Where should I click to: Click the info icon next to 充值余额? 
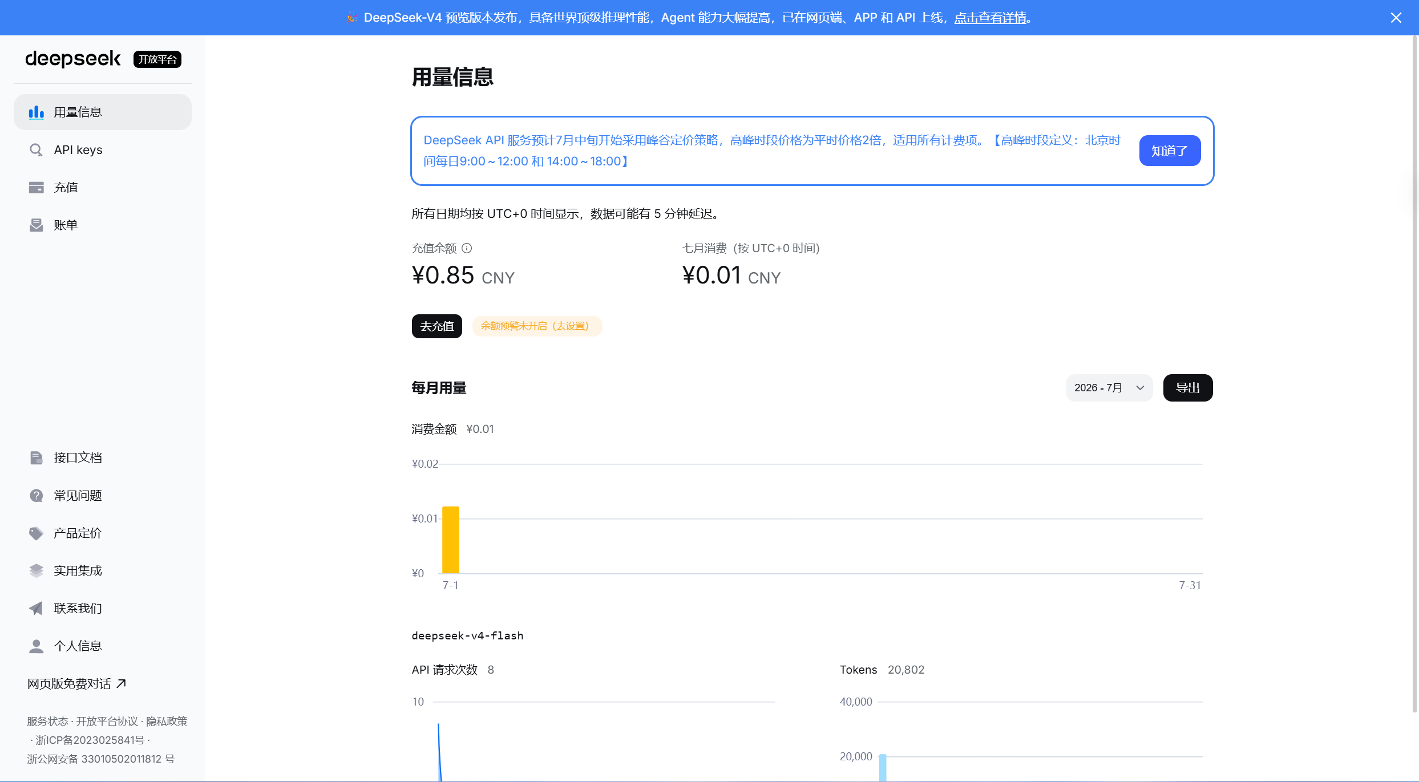tap(467, 248)
